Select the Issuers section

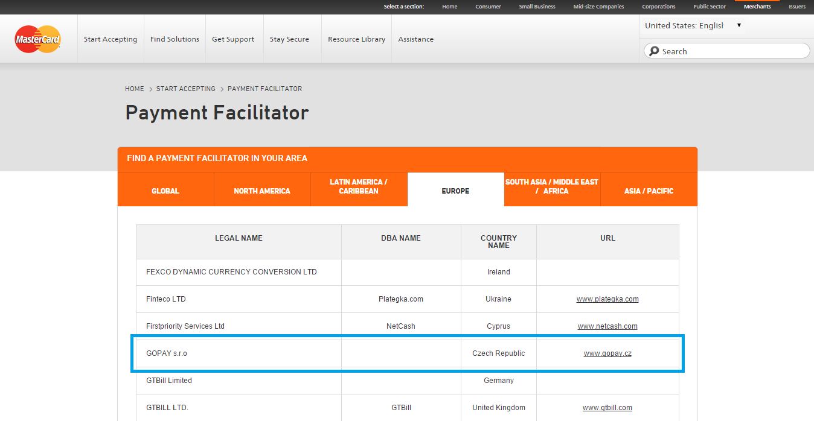click(x=797, y=7)
